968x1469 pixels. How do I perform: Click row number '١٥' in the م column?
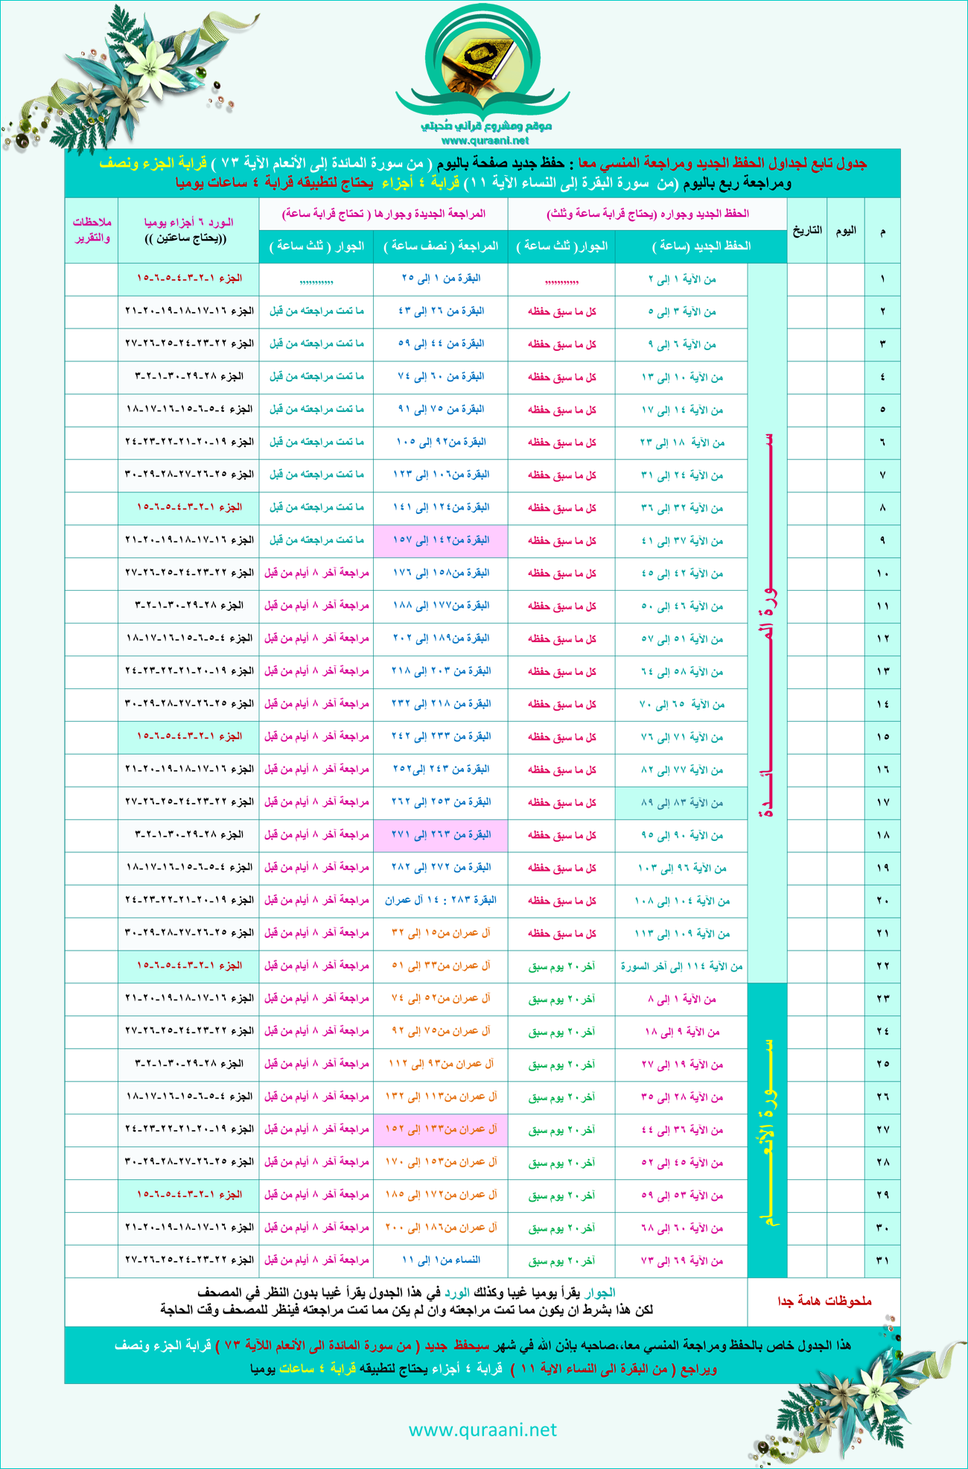pos(883,737)
